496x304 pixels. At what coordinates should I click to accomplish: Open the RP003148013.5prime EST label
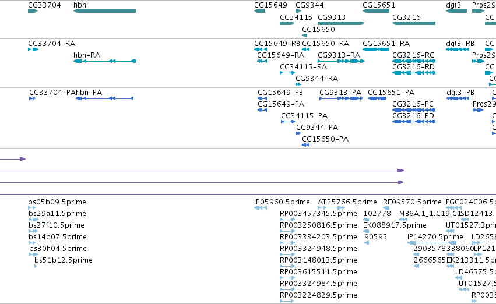318,260
